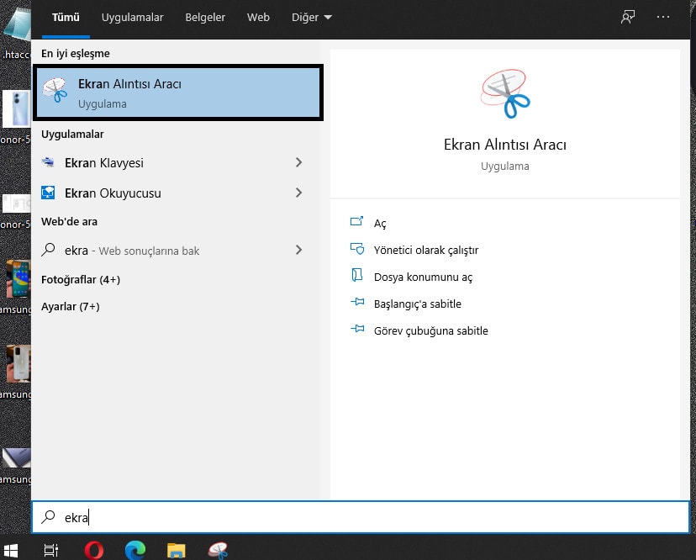Open Task View from the taskbar
This screenshot has height=560, width=696.
pos(51,550)
